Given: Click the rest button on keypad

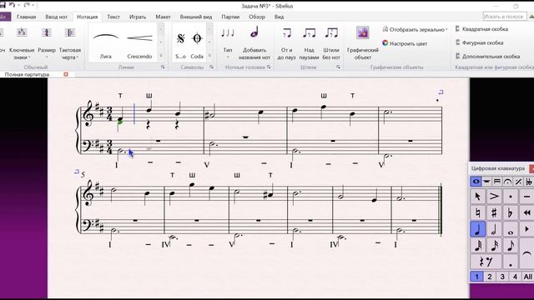Looking at the screenshot, I should point(486,262).
